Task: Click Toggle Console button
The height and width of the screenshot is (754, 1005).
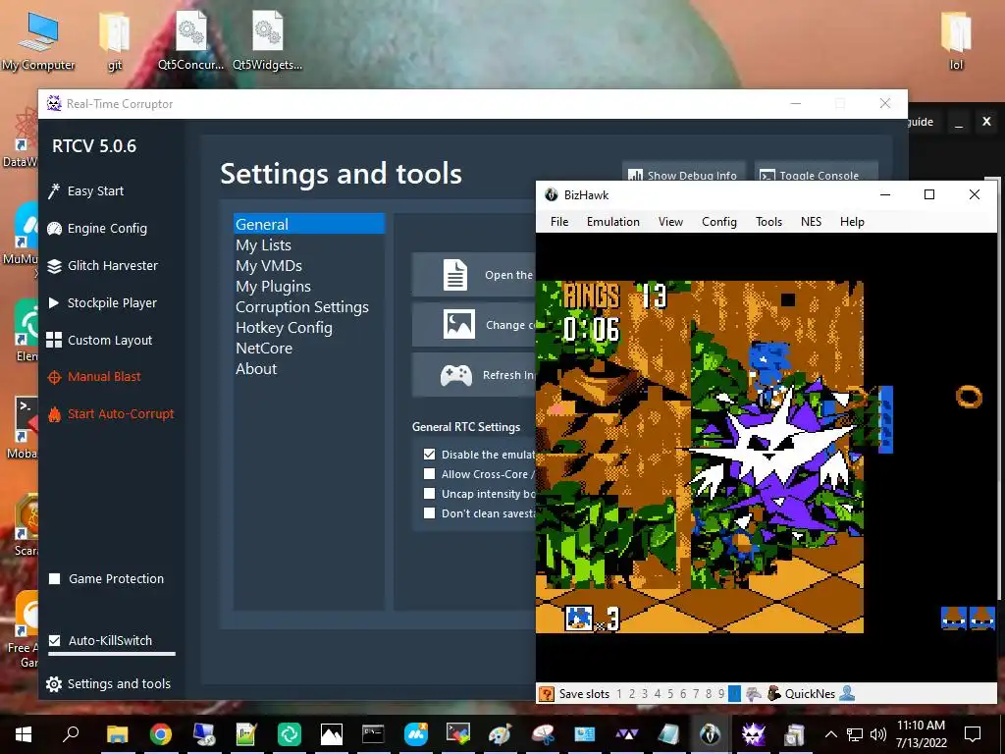Action: pos(816,173)
